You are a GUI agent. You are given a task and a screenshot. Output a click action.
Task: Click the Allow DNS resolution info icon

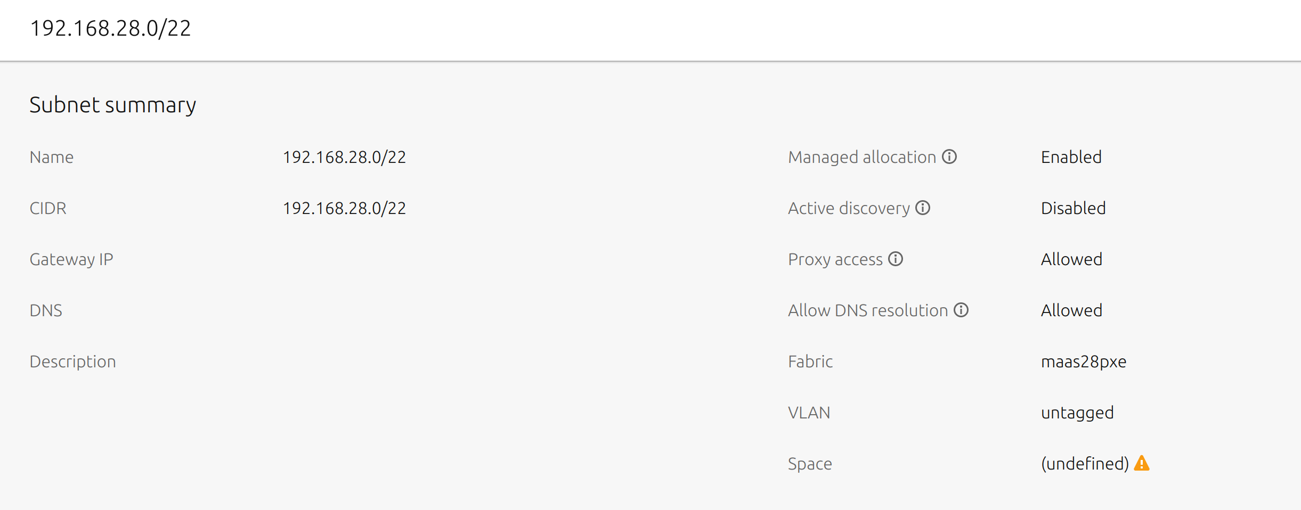pos(961,310)
